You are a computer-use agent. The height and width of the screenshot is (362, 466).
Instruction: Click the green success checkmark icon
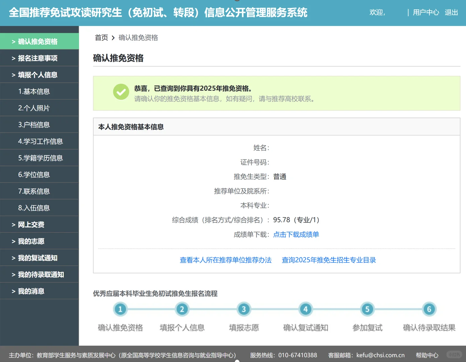pos(121,92)
